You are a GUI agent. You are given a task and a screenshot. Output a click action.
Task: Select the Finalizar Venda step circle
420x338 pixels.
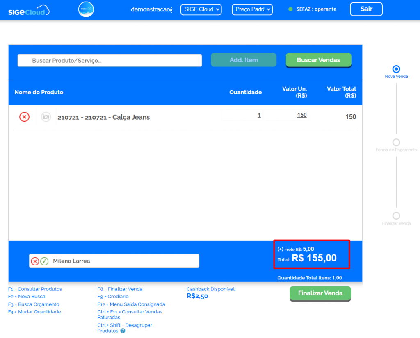pos(396,216)
